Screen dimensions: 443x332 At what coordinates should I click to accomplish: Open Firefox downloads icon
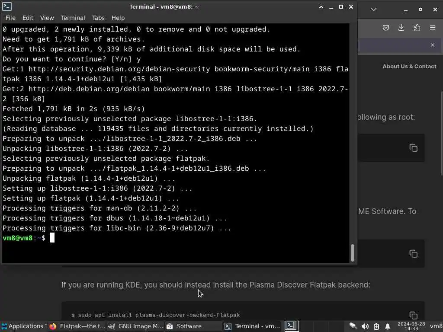[x=401, y=28]
